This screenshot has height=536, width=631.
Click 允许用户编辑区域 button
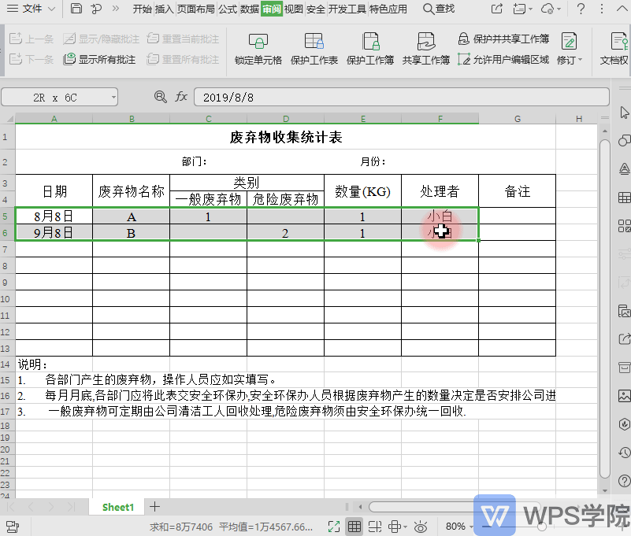click(x=503, y=60)
